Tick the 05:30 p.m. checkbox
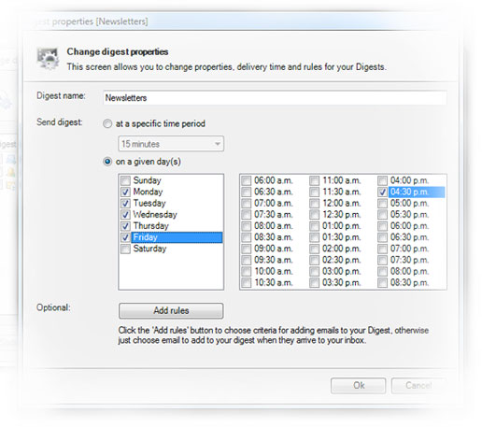This screenshot has height=427, width=482. click(x=382, y=215)
